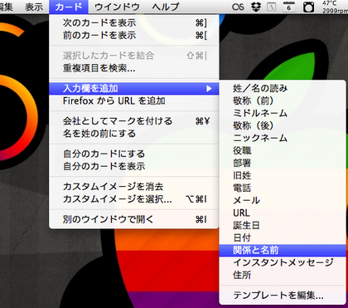348x308 pixels.
Task: Choose 別のウインドウで開く
Action: [134, 219]
